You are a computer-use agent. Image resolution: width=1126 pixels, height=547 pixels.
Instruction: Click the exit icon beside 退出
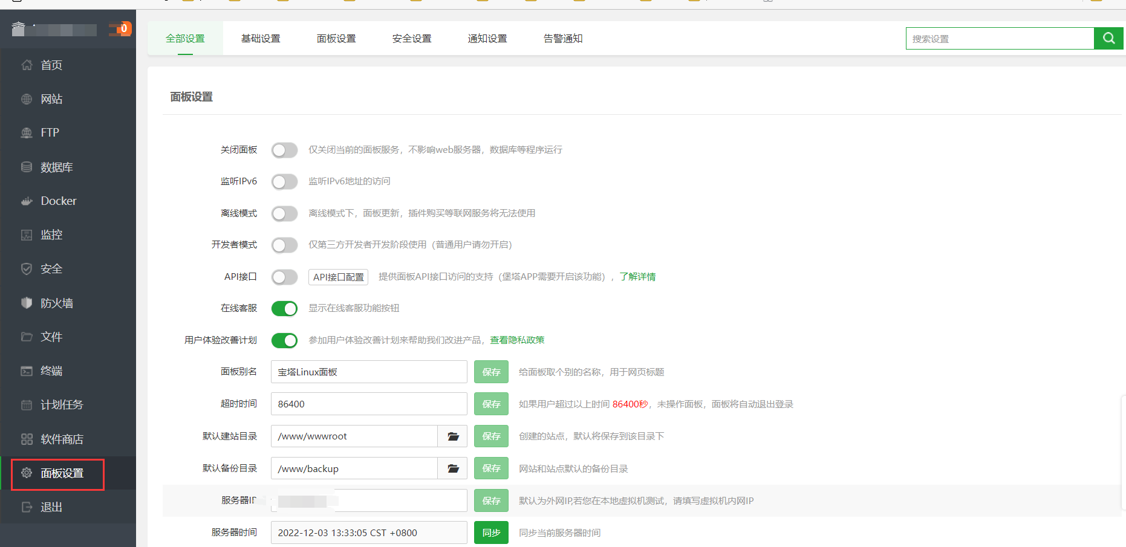(x=27, y=507)
